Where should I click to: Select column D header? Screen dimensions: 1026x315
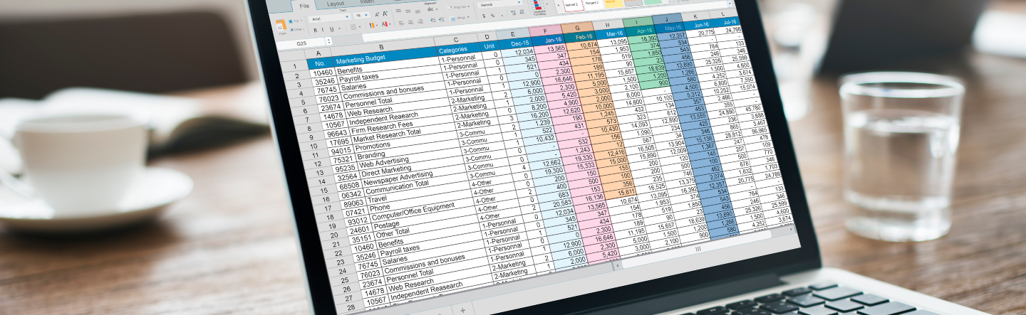487,37
